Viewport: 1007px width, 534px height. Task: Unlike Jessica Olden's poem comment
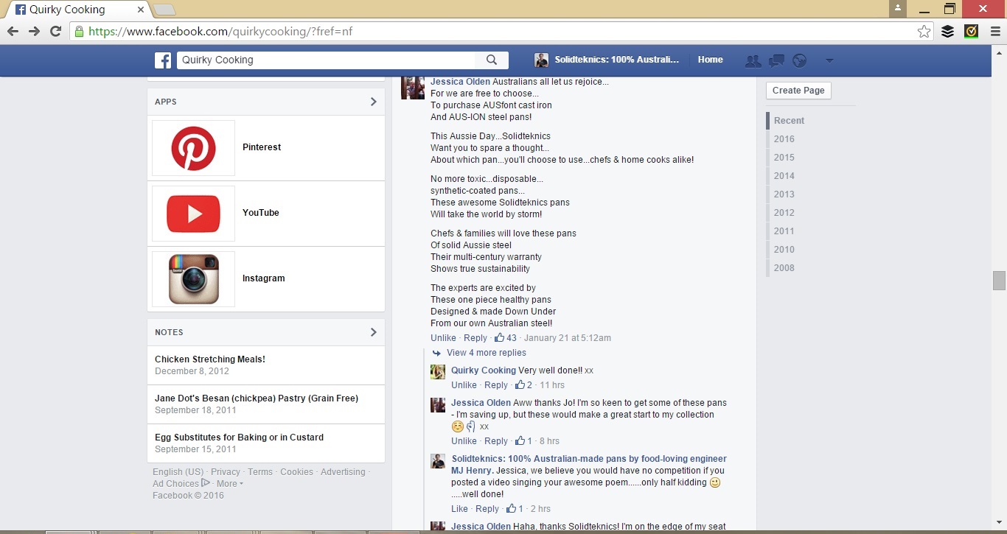[443, 338]
